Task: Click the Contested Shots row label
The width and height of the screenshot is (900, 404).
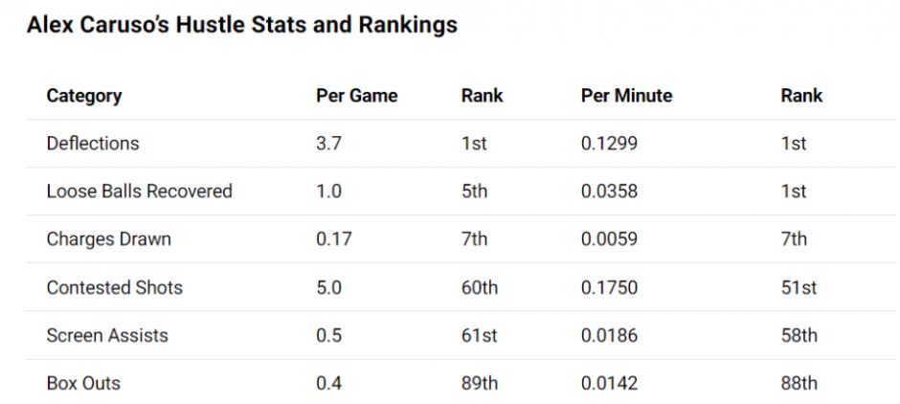Action: tap(114, 287)
